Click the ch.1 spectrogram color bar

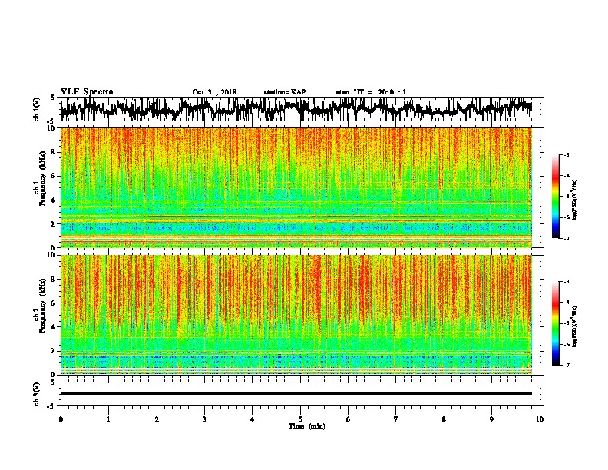point(556,197)
